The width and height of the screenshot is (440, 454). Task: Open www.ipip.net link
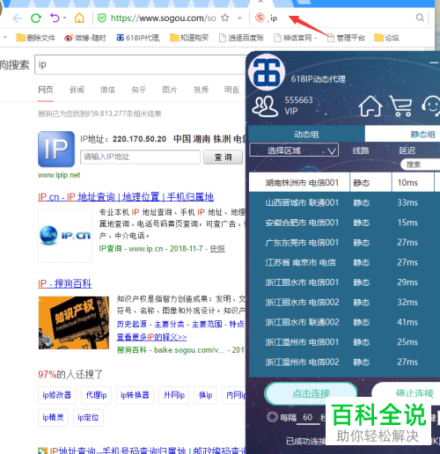click(x=59, y=175)
